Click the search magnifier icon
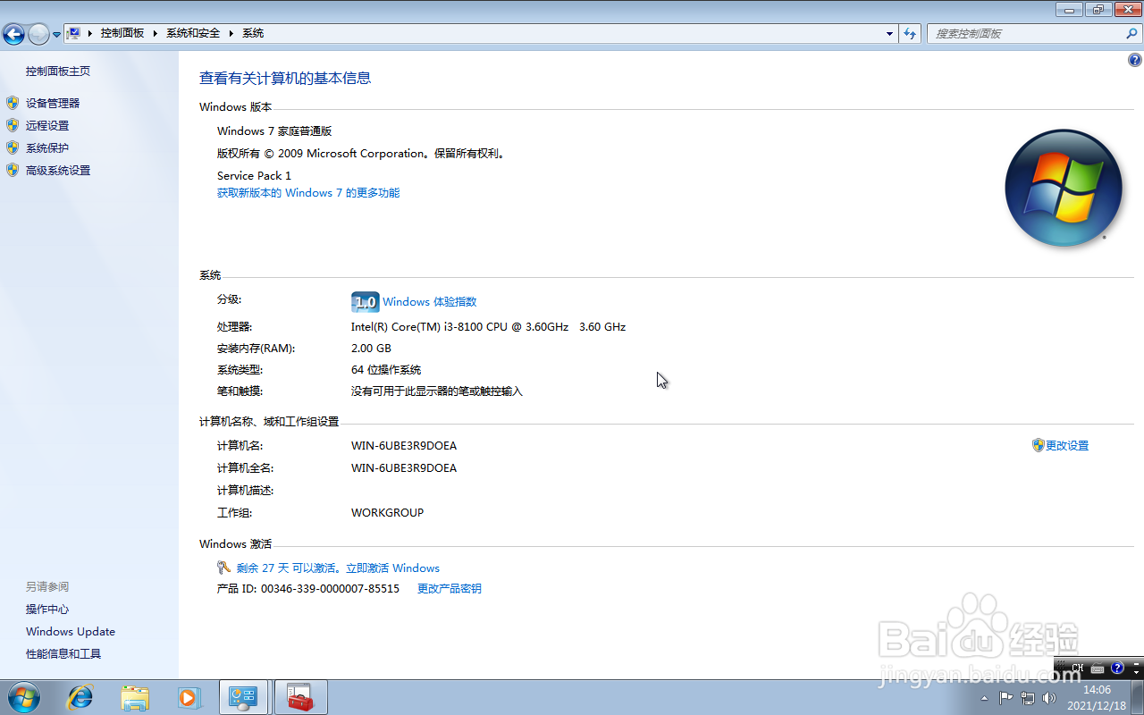1144x715 pixels. pyautogui.click(x=1131, y=33)
